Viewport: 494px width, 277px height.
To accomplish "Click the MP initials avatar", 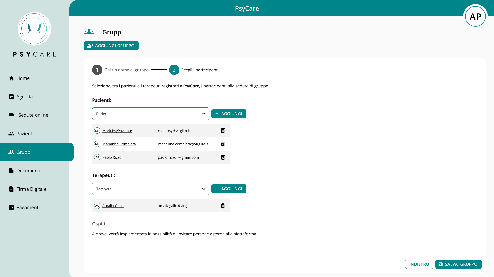I will [97, 131].
